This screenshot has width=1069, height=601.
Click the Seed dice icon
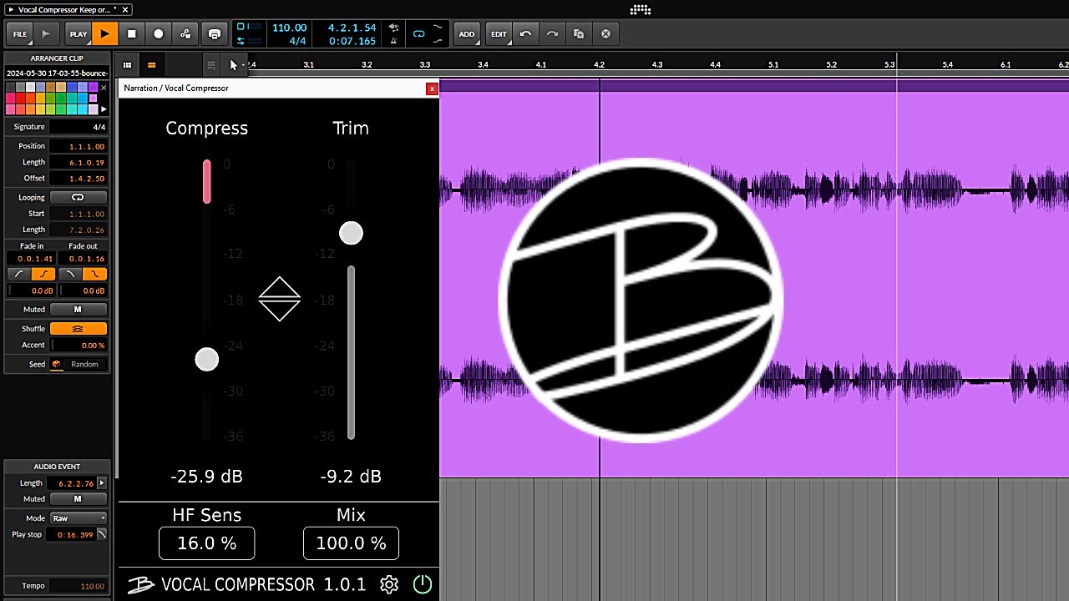pos(57,364)
